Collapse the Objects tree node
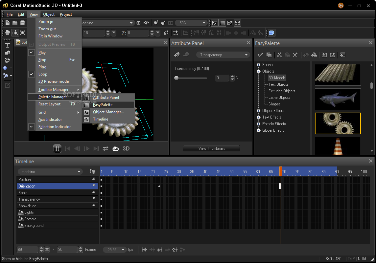Screen dimensions: 376x263 pos(258,71)
